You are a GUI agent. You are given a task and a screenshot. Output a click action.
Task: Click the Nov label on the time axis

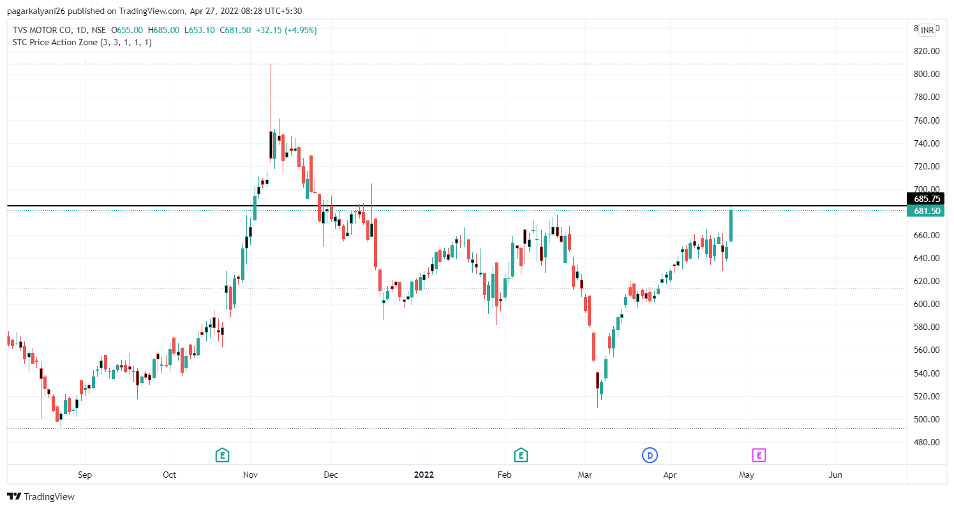pos(251,475)
